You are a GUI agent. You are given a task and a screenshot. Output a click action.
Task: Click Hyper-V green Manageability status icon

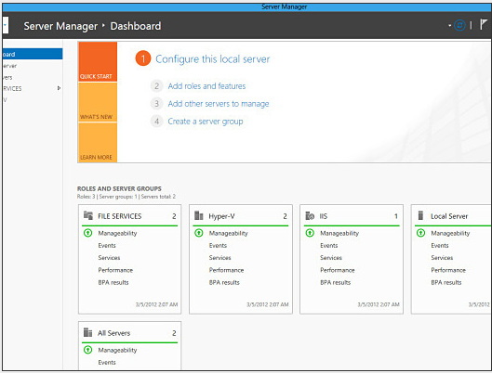(x=199, y=233)
